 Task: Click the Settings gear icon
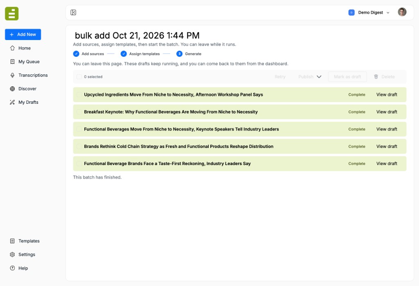tap(12, 255)
